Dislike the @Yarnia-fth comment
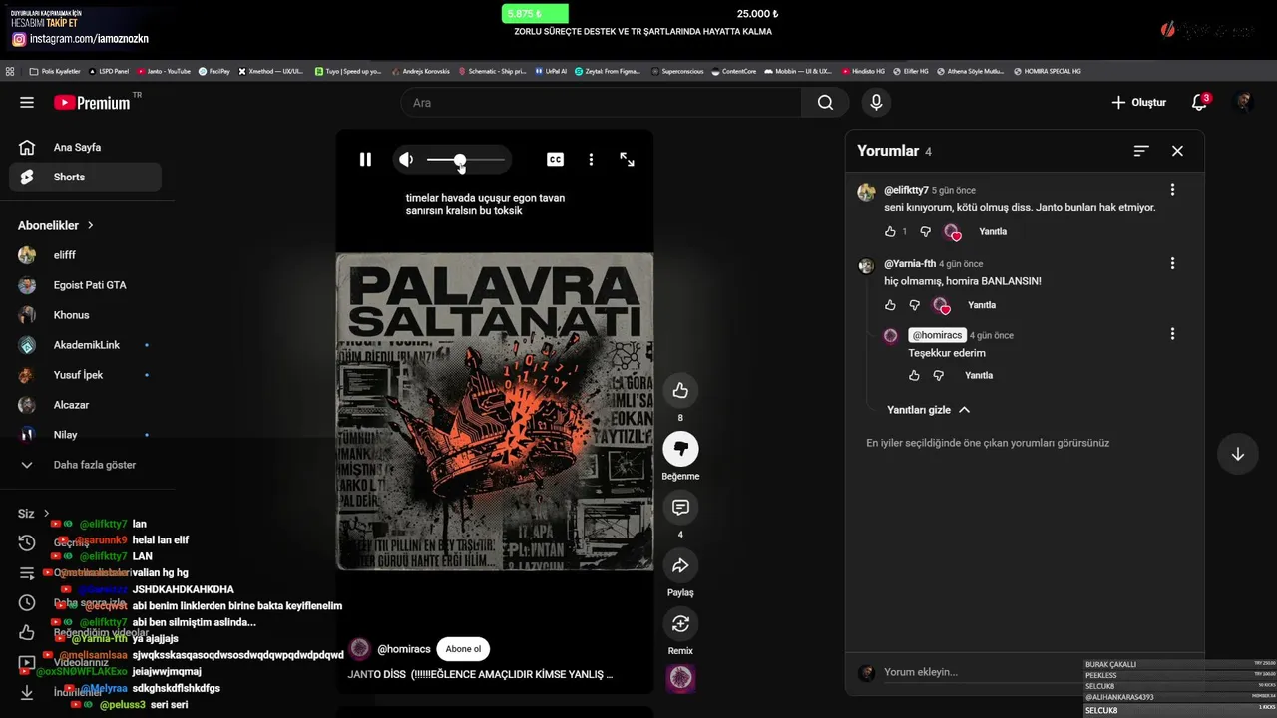 click(x=914, y=305)
